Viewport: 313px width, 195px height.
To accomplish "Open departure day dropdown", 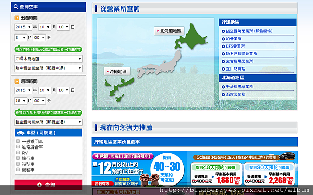I will click(x=64, y=27).
